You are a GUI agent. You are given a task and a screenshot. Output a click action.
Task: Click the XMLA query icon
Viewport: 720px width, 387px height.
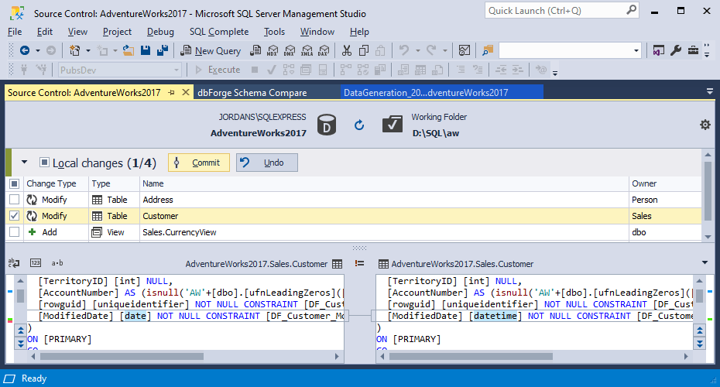[307, 50]
